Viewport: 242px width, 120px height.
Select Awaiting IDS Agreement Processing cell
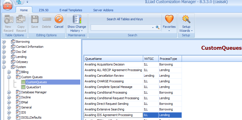(x=113, y=115)
